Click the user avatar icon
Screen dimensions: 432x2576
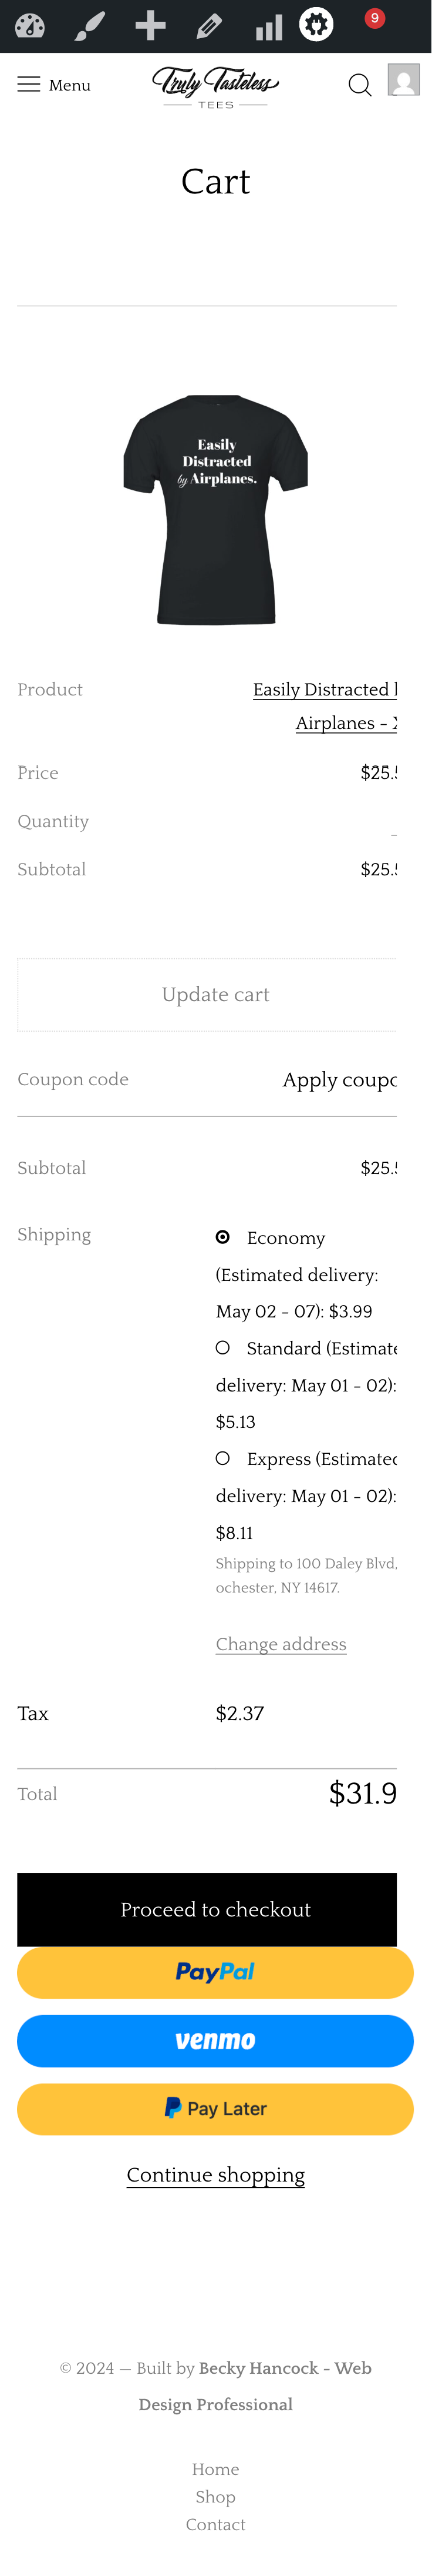pyautogui.click(x=403, y=80)
